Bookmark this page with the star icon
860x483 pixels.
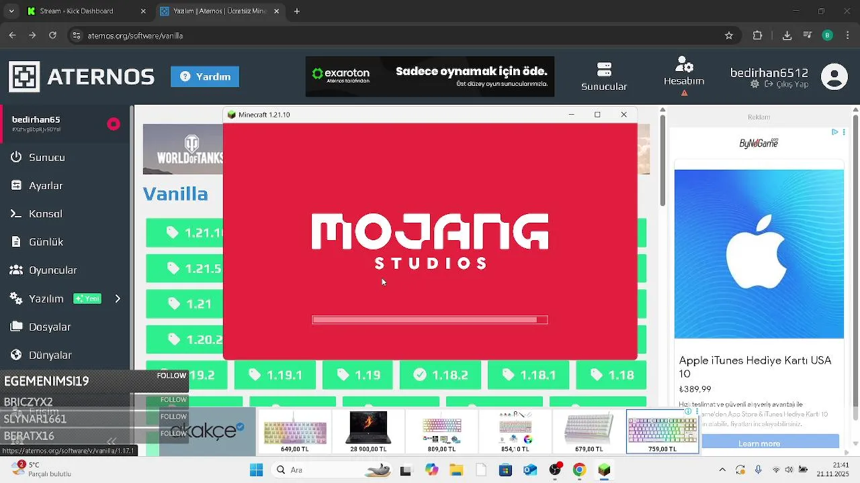[729, 36]
